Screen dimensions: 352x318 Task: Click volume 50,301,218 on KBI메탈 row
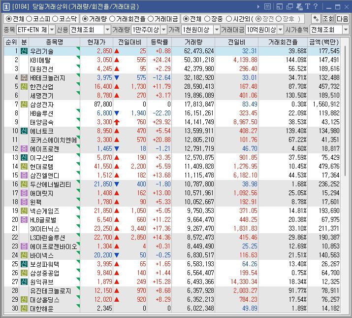point(199,60)
